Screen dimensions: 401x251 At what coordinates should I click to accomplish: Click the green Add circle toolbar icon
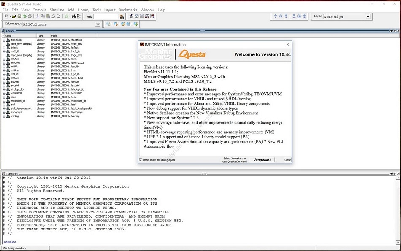66,16
